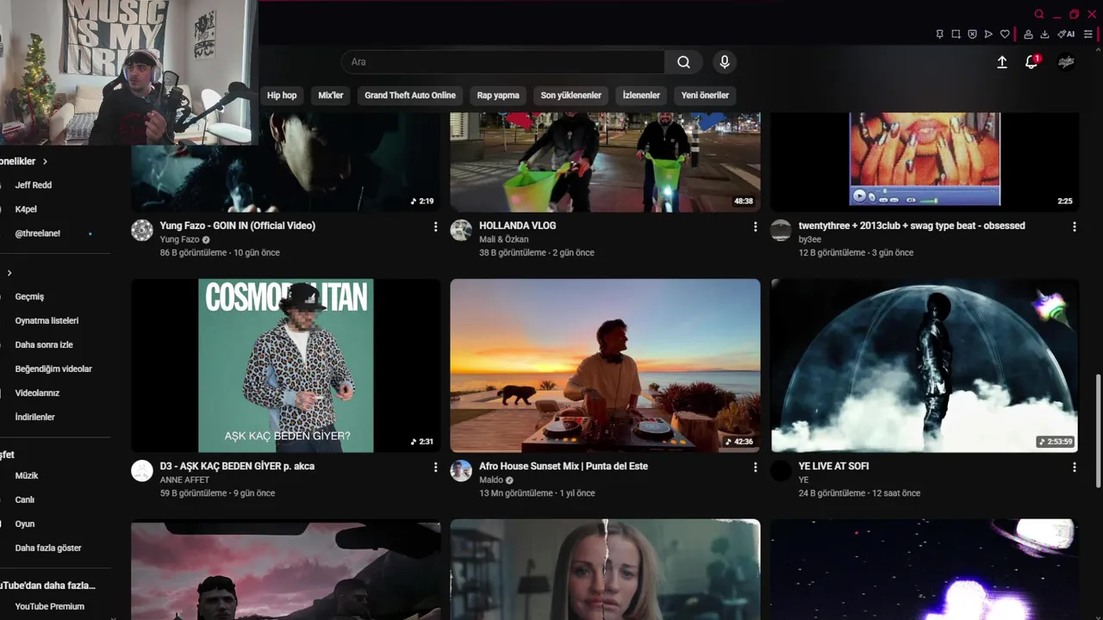Open the upload video icon in header
Screen dimensions: 1103x620
coord(1002,62)
